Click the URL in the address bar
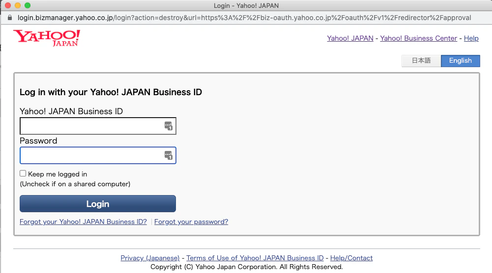Viewport: 492px width, 273px height. point(244,18)
